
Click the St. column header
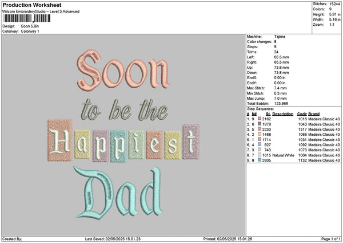tap(268, 113)
